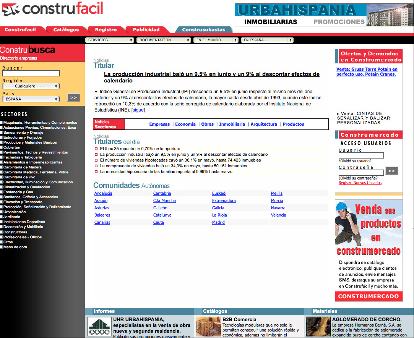The image size is (414, 338).
Task: Open the Urbahispania banner ad
Action: (324, 15)
